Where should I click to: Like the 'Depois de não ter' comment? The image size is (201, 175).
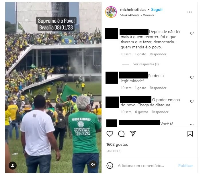192,33
